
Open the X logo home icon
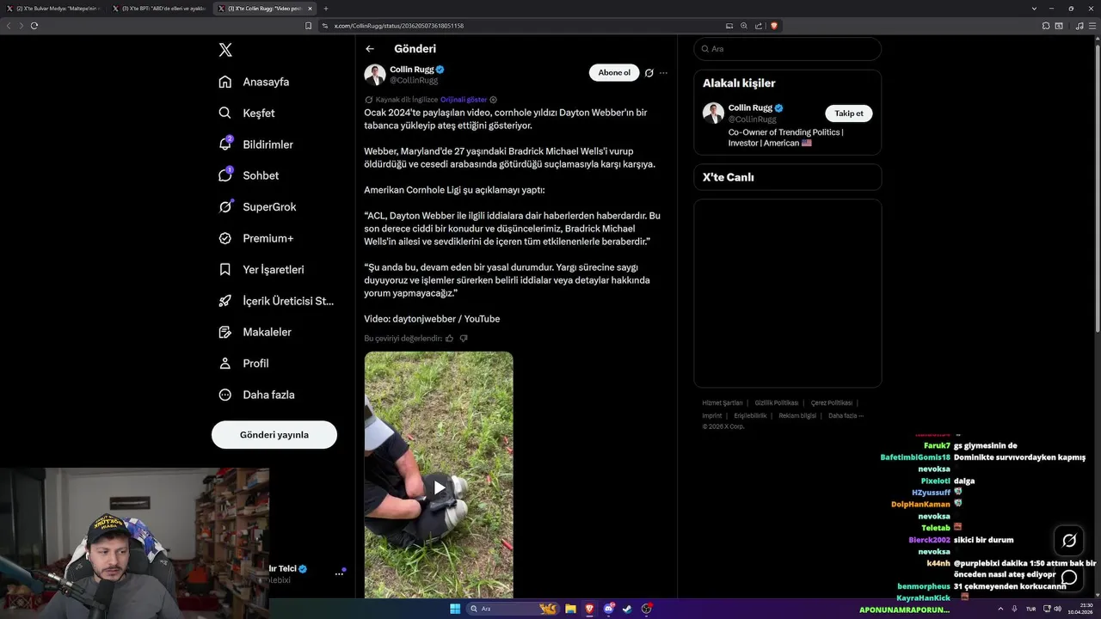click(x=225, y=50)
